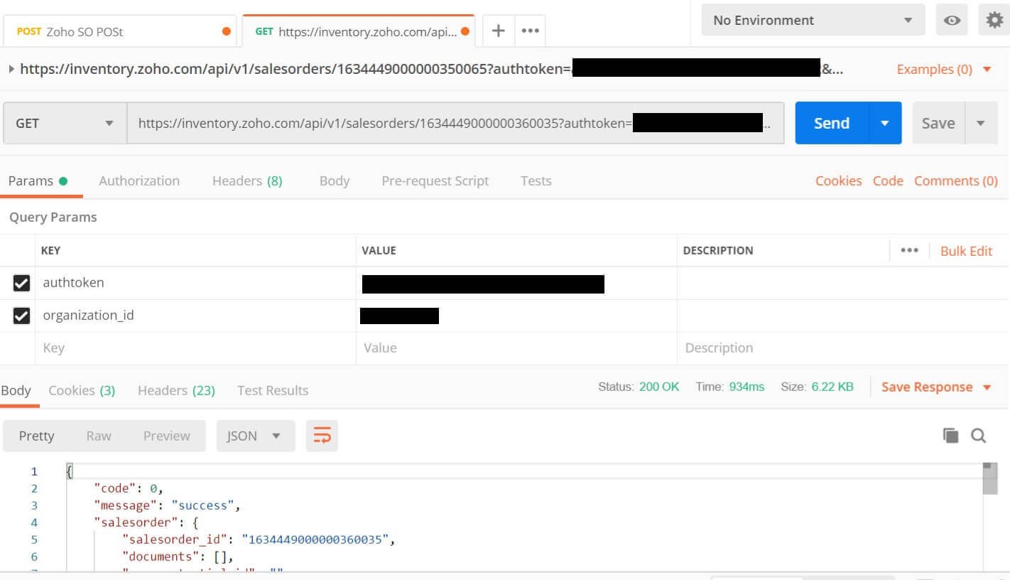The image size is (1010, 580).
Task: Switch response view to Preview
Action: click(167, 436)
